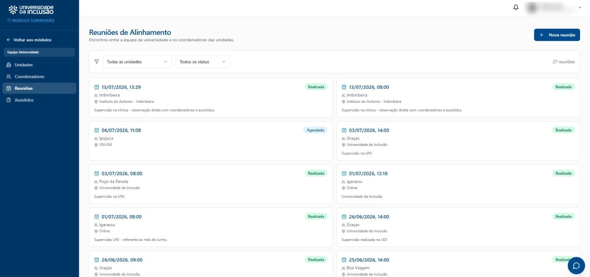Image resolution: width=590 pixels, height=277 pixels.
Task: Open the 13/07/2026, 08:00 meeting title
Action: pos(369,87)
